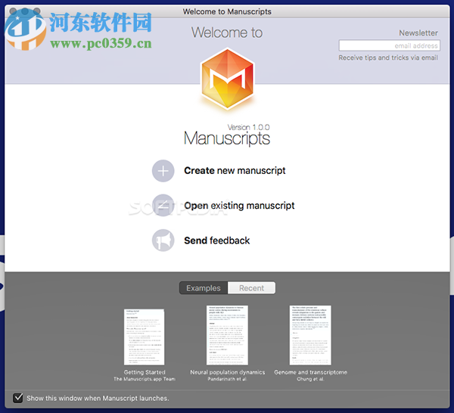Click the Newsletter heading
This screenshot has height=413, width=454.
coord(418,33)
